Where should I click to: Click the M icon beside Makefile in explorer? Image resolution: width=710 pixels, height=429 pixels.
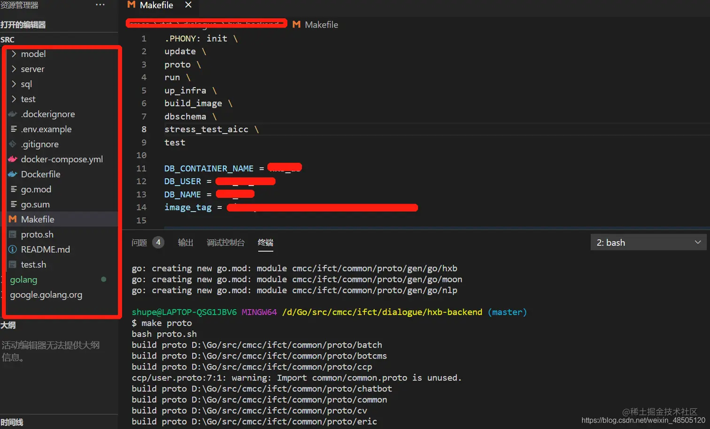click(13, 219)
